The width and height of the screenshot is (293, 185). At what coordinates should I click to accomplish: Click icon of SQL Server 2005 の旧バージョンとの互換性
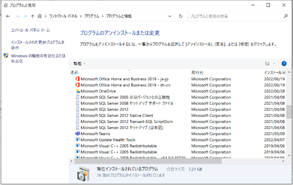tap(78, 97)
